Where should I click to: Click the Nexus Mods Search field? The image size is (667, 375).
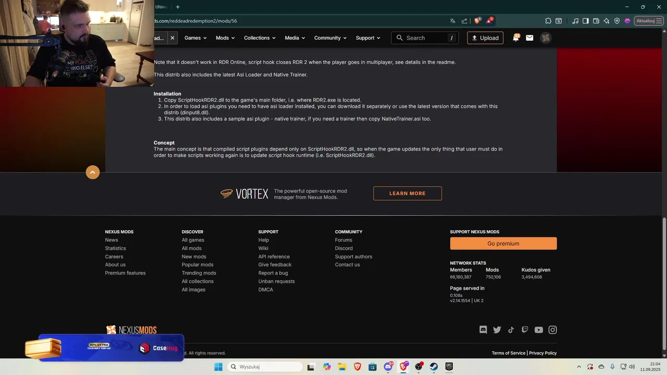(x=425, y=38)
